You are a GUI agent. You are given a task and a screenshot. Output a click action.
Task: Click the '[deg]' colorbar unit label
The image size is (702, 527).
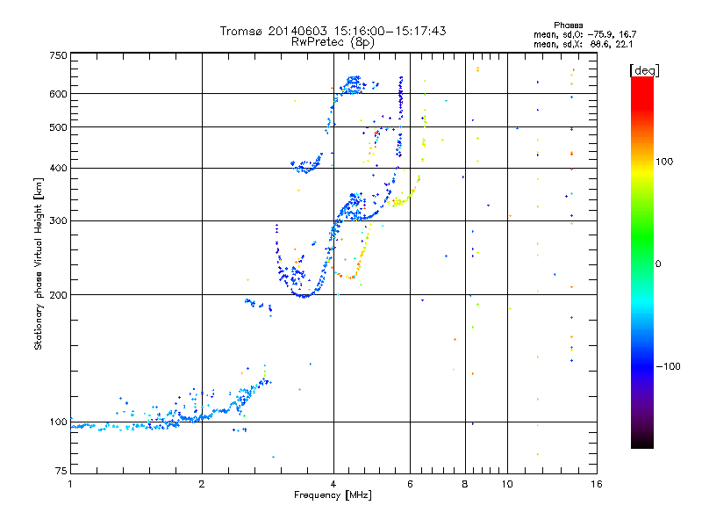[x=644, y=70]
